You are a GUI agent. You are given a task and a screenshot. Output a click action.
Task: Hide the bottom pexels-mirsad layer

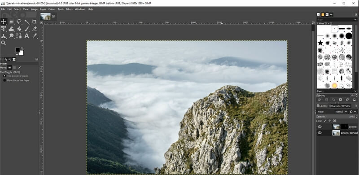coord(320,133)
